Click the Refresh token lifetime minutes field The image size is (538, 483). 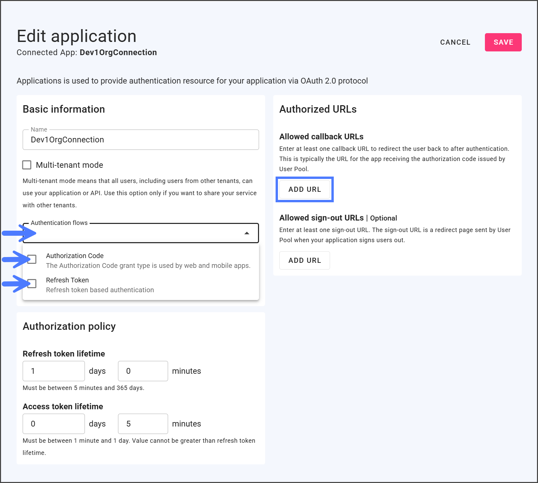click(x=143, y=371)
